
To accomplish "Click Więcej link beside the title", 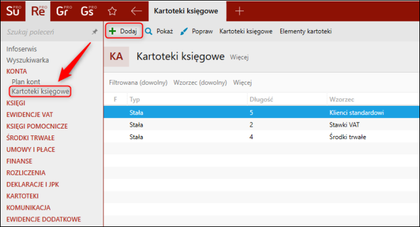I will (x=239, y=57).
